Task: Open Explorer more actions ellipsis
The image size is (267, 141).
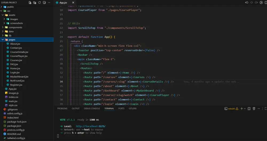Action: click(49, 3)
